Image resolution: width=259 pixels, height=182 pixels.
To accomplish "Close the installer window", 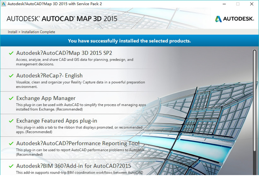I will (251, 4).
